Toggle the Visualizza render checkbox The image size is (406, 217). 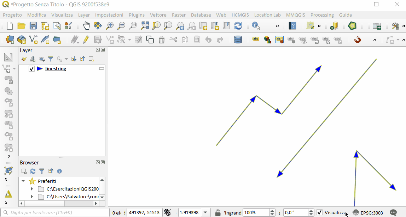320,212
